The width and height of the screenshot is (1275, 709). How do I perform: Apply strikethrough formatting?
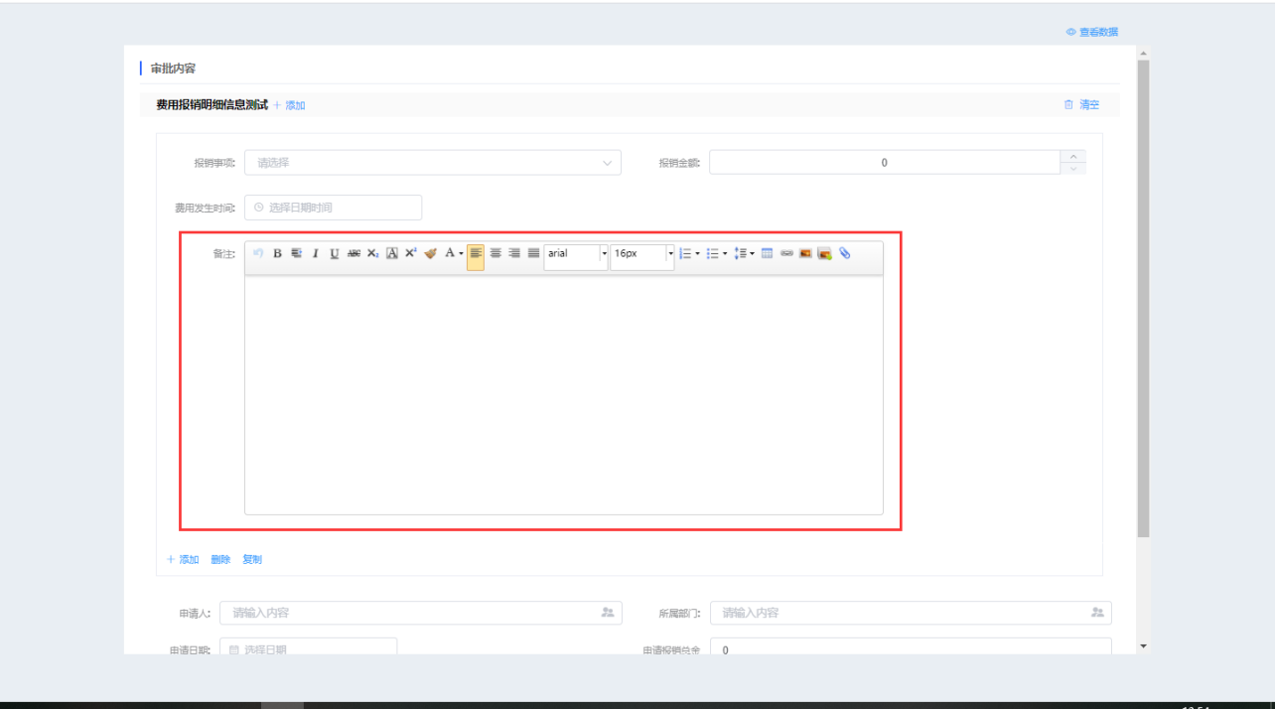(354, 253)
